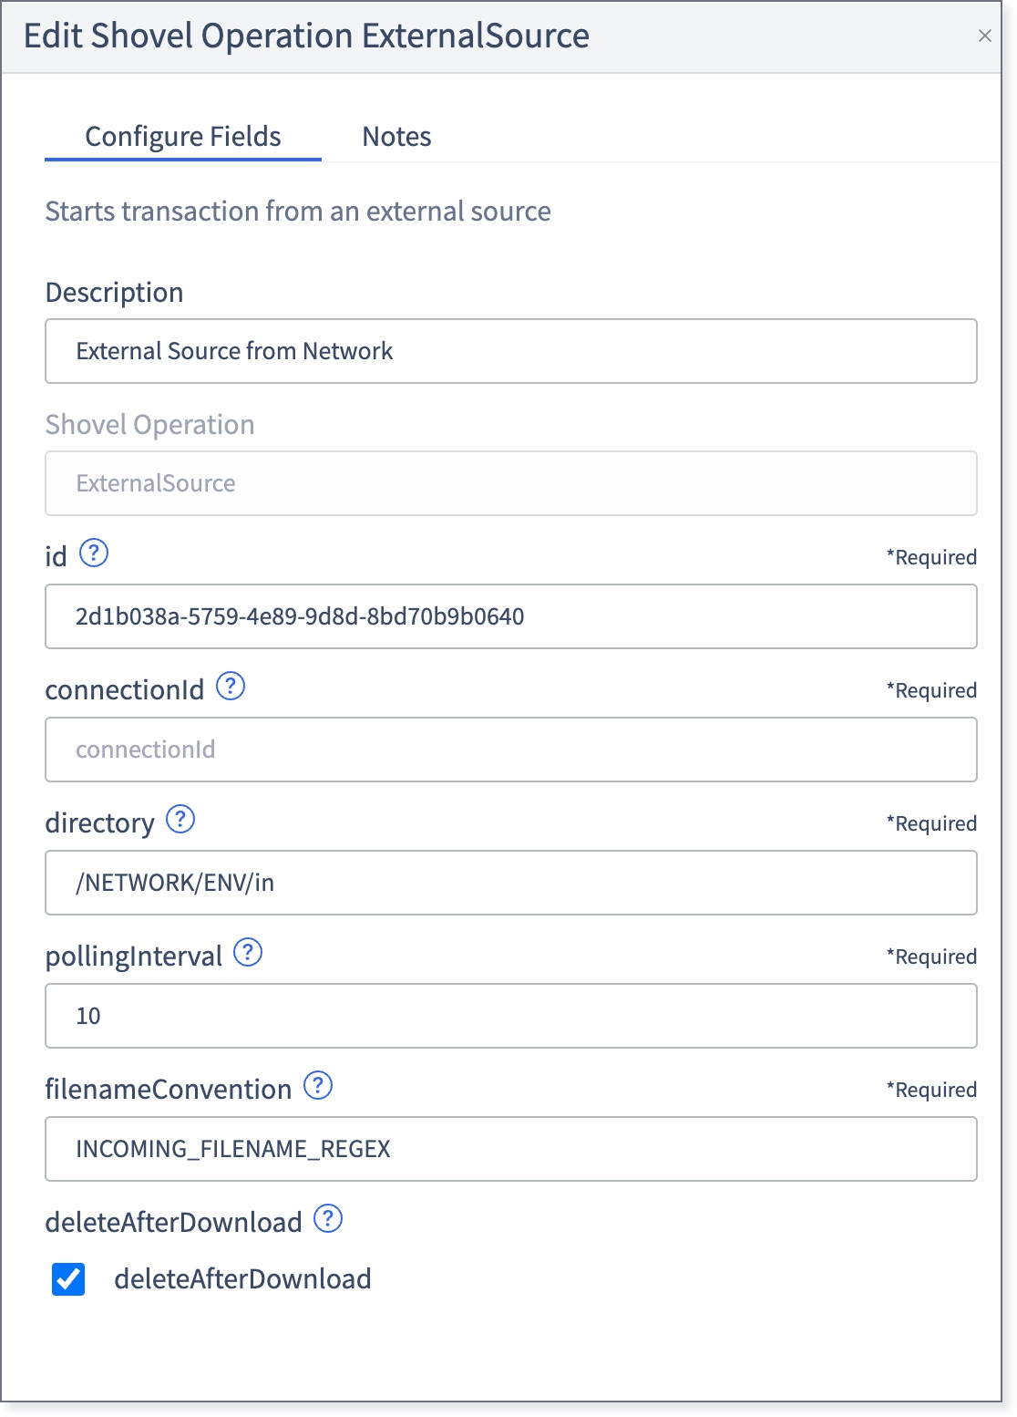Focus the Description input with External Source text
Image resolution: width=1017 pixels, height=1417 pixels.
pos(511,351)
